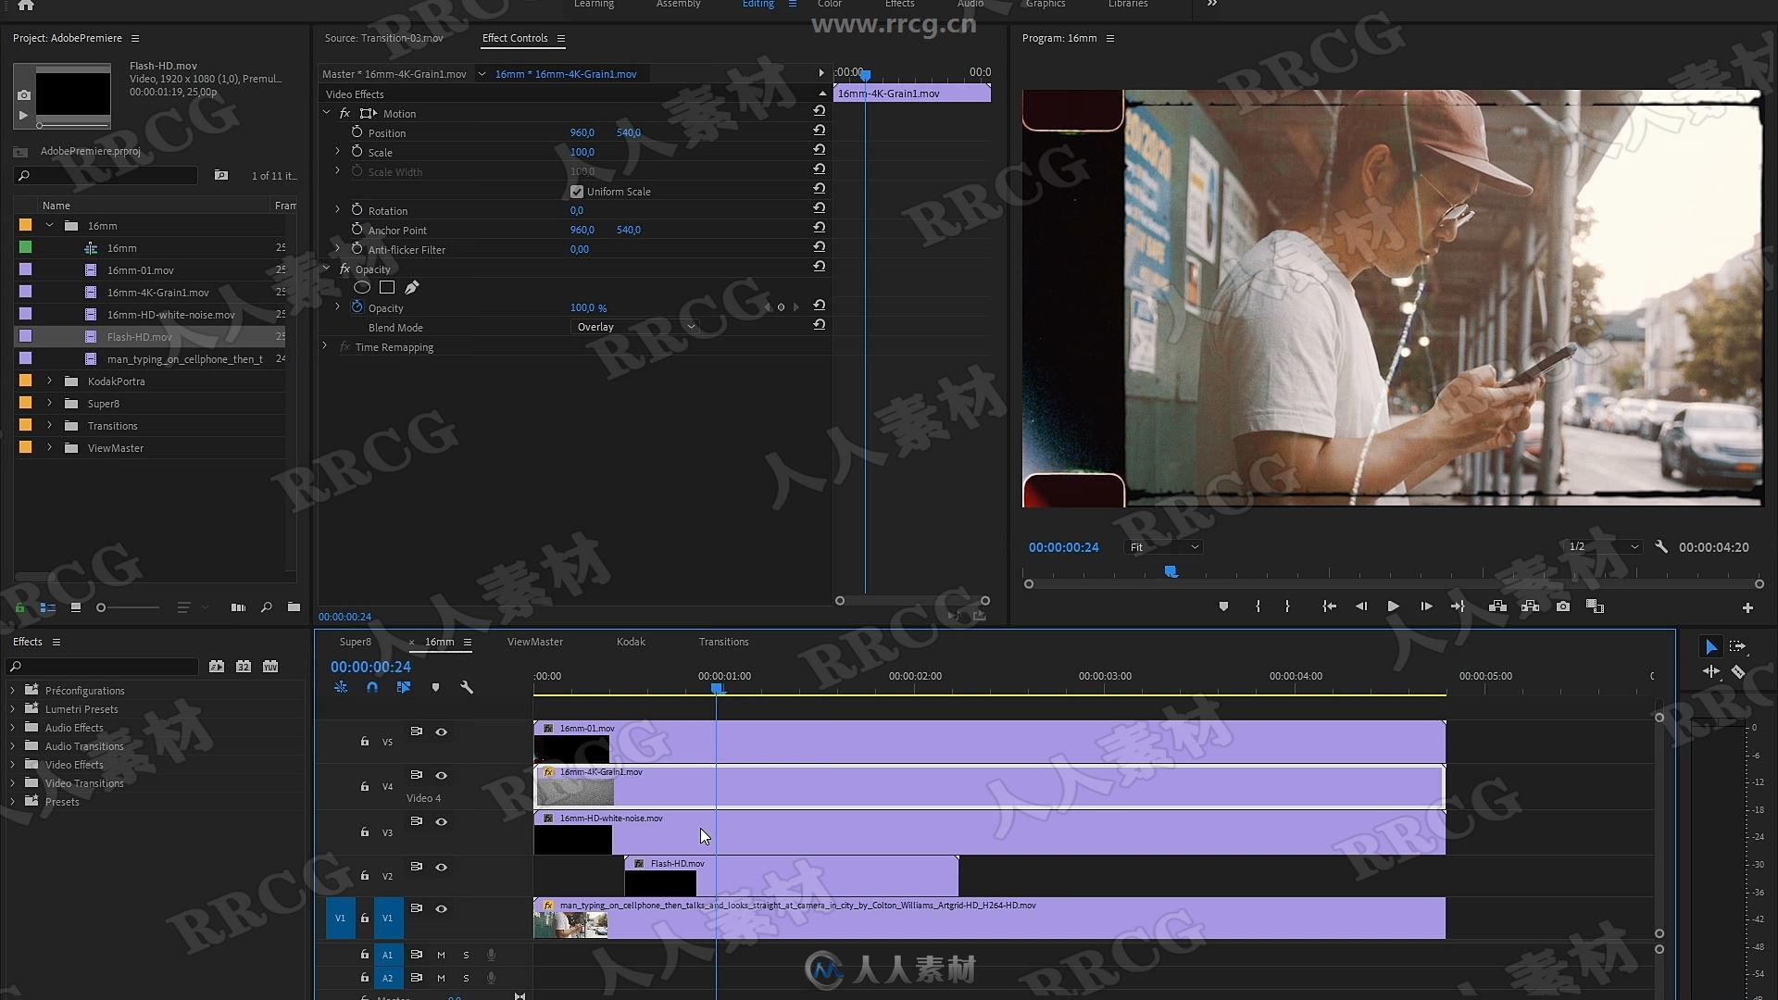Uncheck Uniform Scale checkbox
This screenshot has height=1000, width=1778.
tap(577, 192)
